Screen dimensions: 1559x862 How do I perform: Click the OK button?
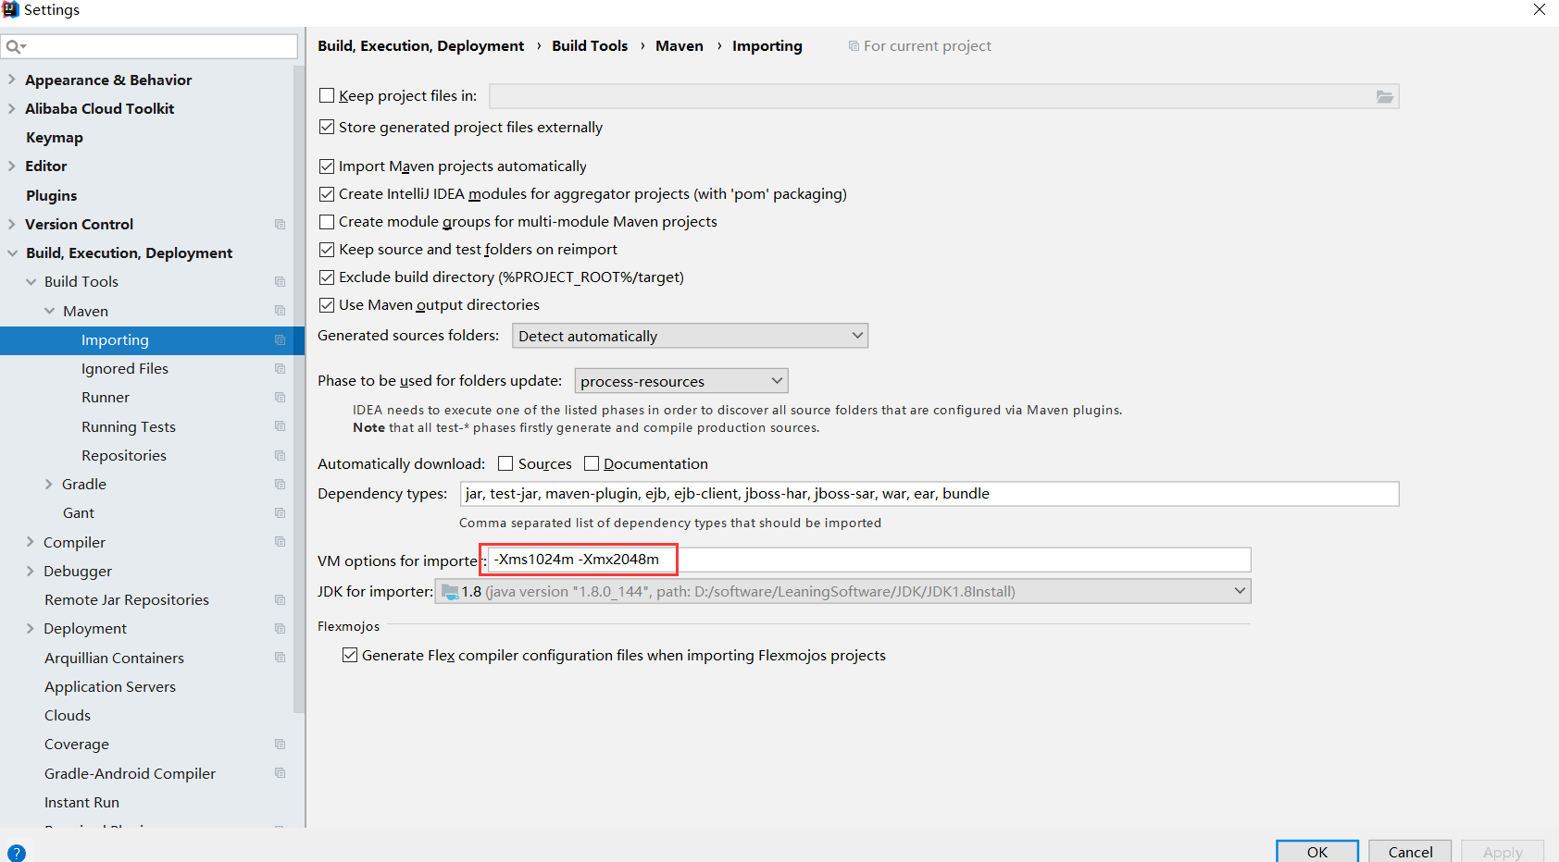tap(1316, 852)
